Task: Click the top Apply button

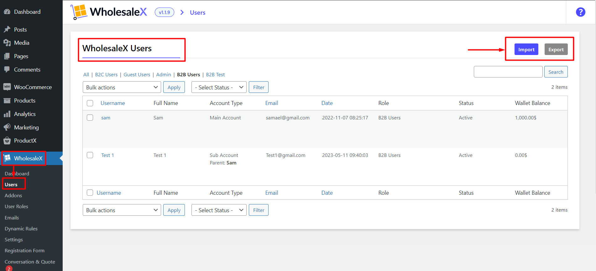Action: tap(174, 87)
